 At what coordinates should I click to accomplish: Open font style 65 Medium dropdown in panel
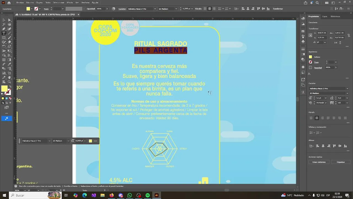click(x=347, y=93)
